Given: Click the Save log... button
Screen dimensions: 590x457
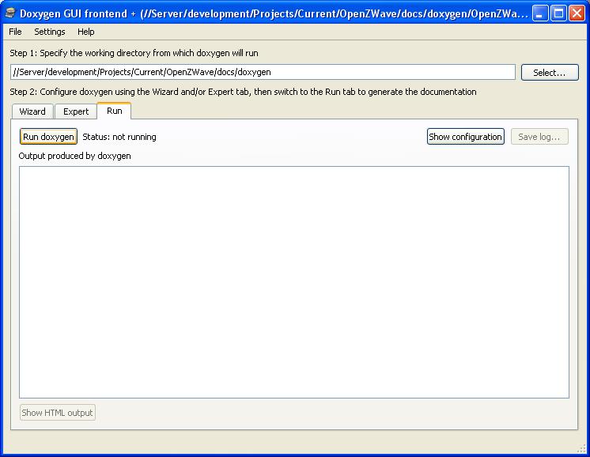Looking at the screenshot, I should tap(539, 137).
